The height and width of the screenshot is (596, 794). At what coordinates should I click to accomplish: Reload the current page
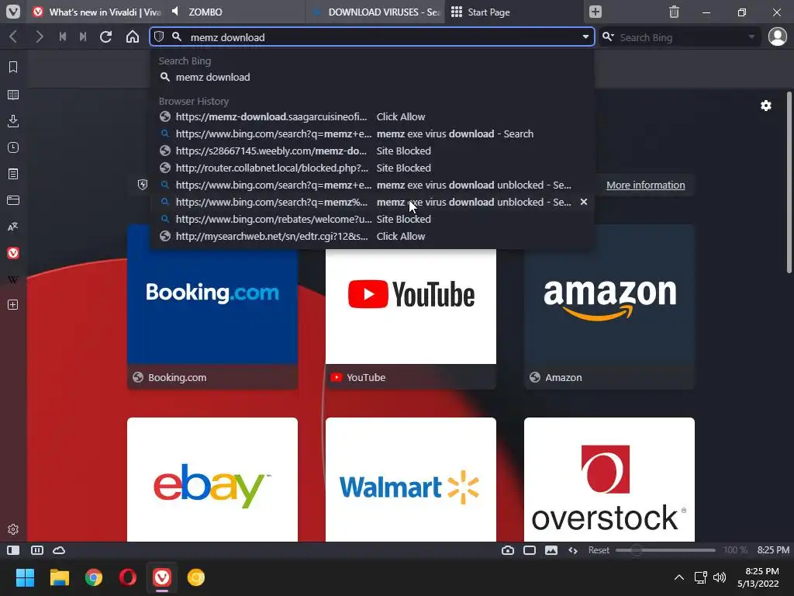(105, 37)
